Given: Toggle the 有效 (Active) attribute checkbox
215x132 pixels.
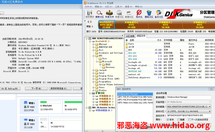Looking at the screenshot, I should pos(168,119).
